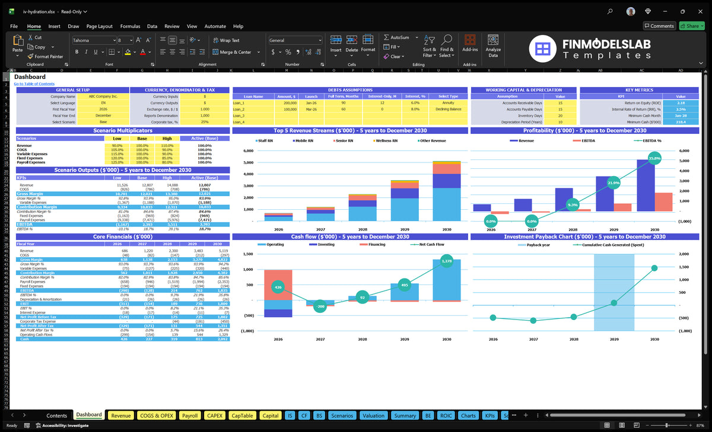Viewport: 712px width, 432px height.
Task: Collapse the ribbon with the chevron
Action: [x=701, y=64]
